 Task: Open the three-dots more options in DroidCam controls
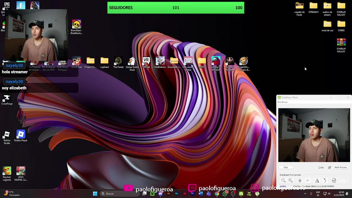(x=342, y=182)
